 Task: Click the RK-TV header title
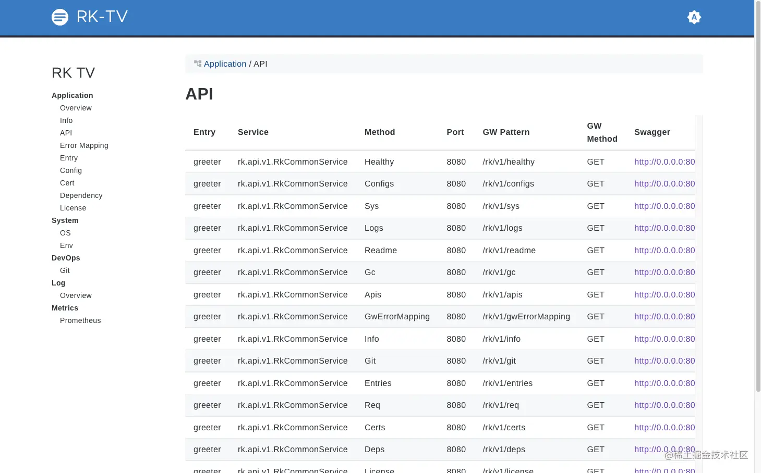pos(102,17)
